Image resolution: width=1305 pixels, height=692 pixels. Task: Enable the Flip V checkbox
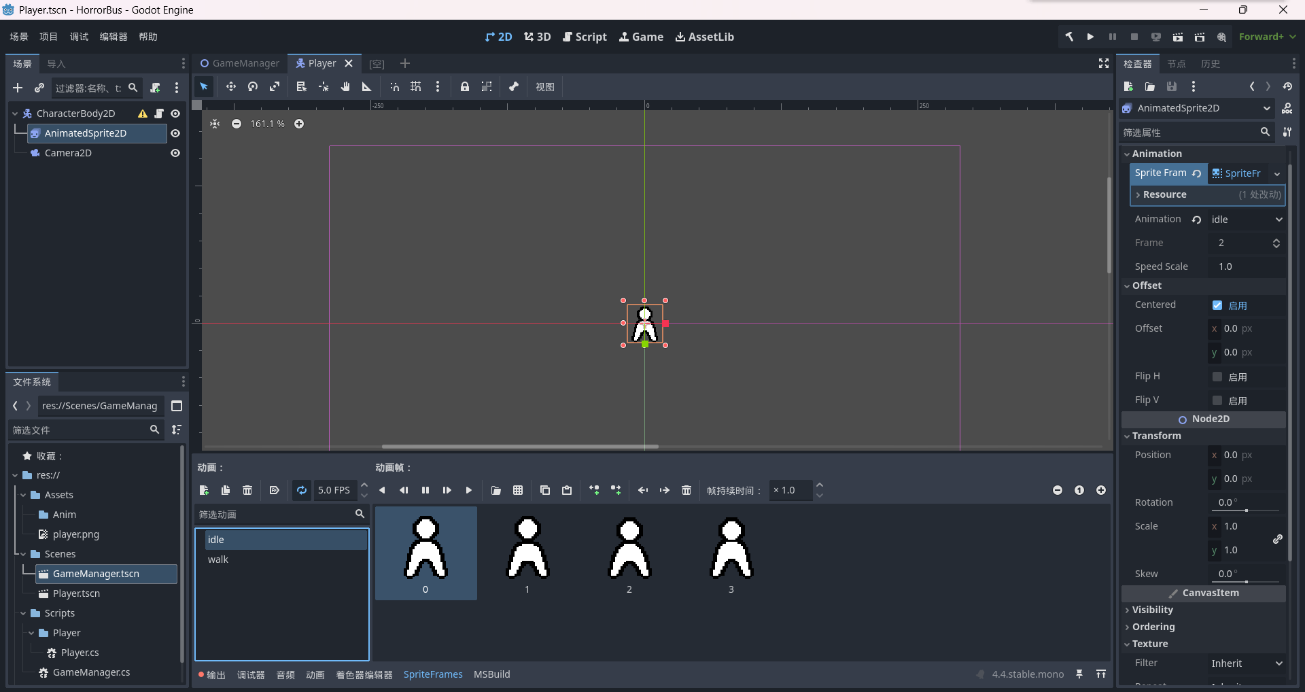[x=1217, y=400]
